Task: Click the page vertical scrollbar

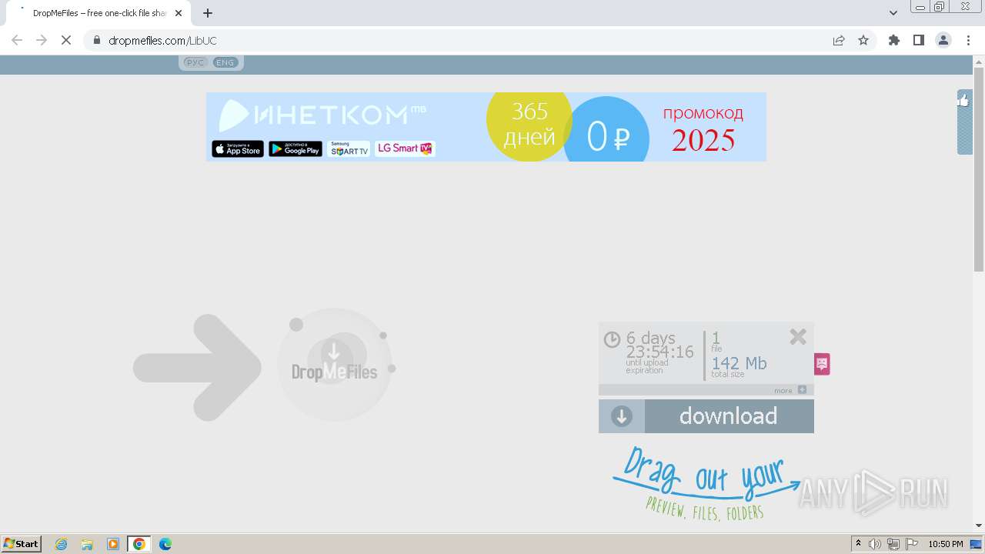Action: [979, 169]
